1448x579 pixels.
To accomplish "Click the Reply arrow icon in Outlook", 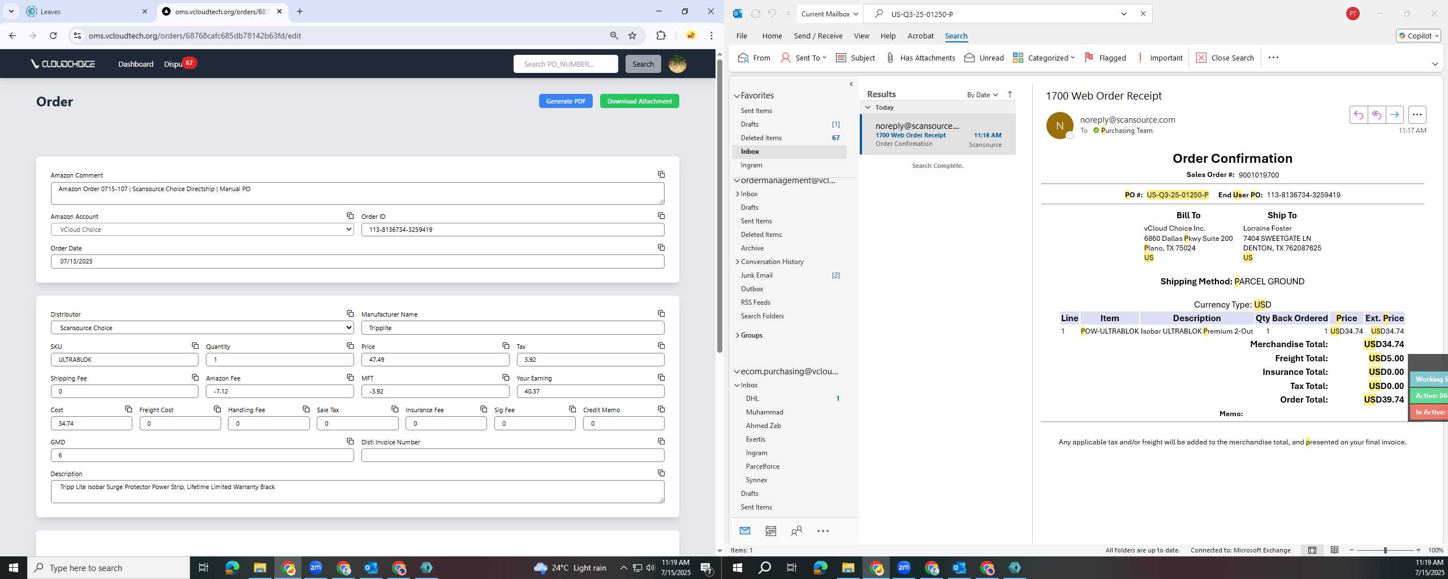I will pyautogui.click(x=1358, y=115).
